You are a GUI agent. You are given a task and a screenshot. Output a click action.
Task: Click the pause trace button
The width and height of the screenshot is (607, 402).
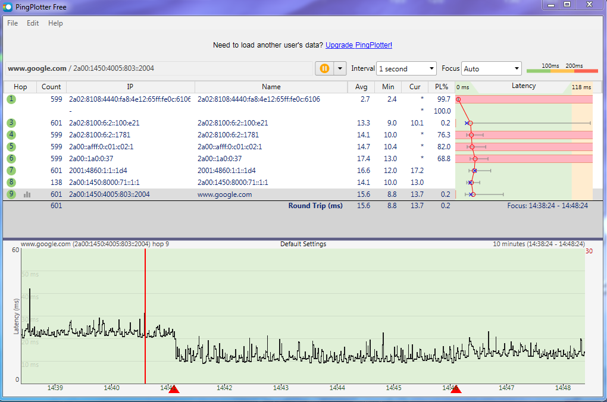pos(324,68)
